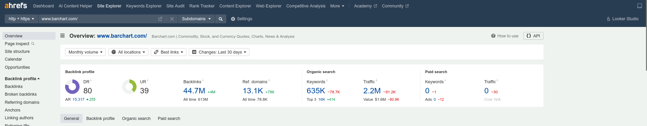Open Settings with the gear icon

[x=241, y=19]
